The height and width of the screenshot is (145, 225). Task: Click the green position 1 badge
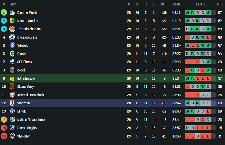tap(4, 13)
